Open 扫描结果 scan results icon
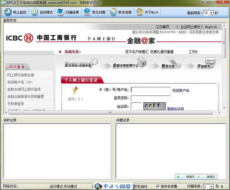This screenshot has width=230, height=190. coord(60,12)
